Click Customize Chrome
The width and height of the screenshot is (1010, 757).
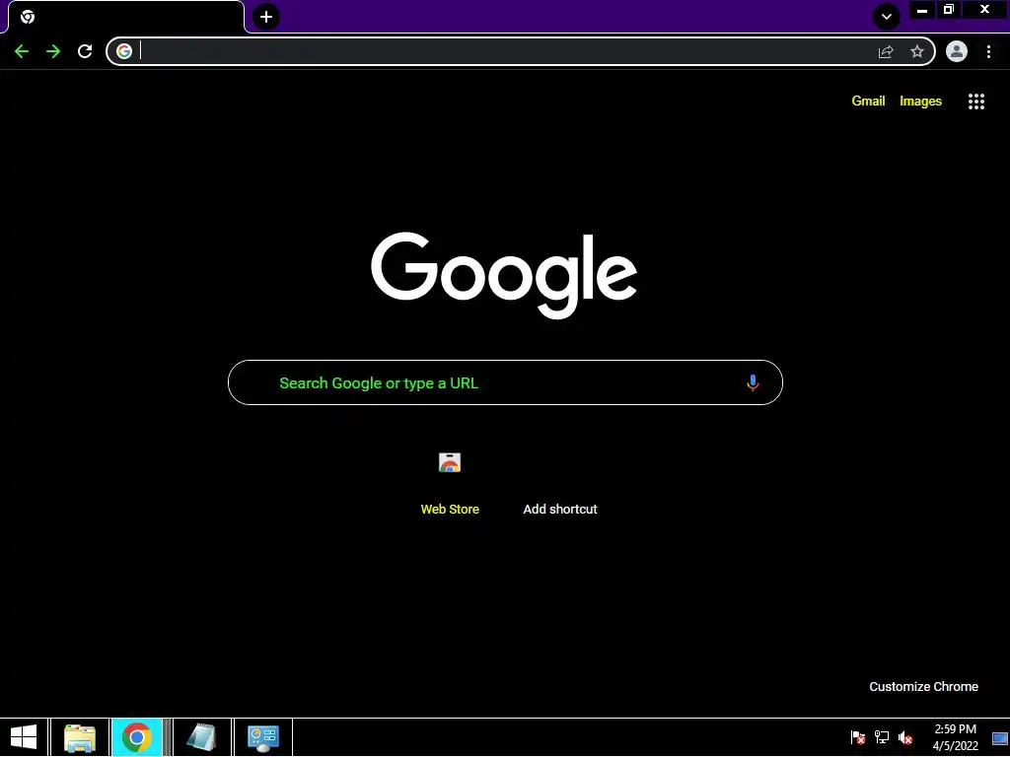[923, 686]
